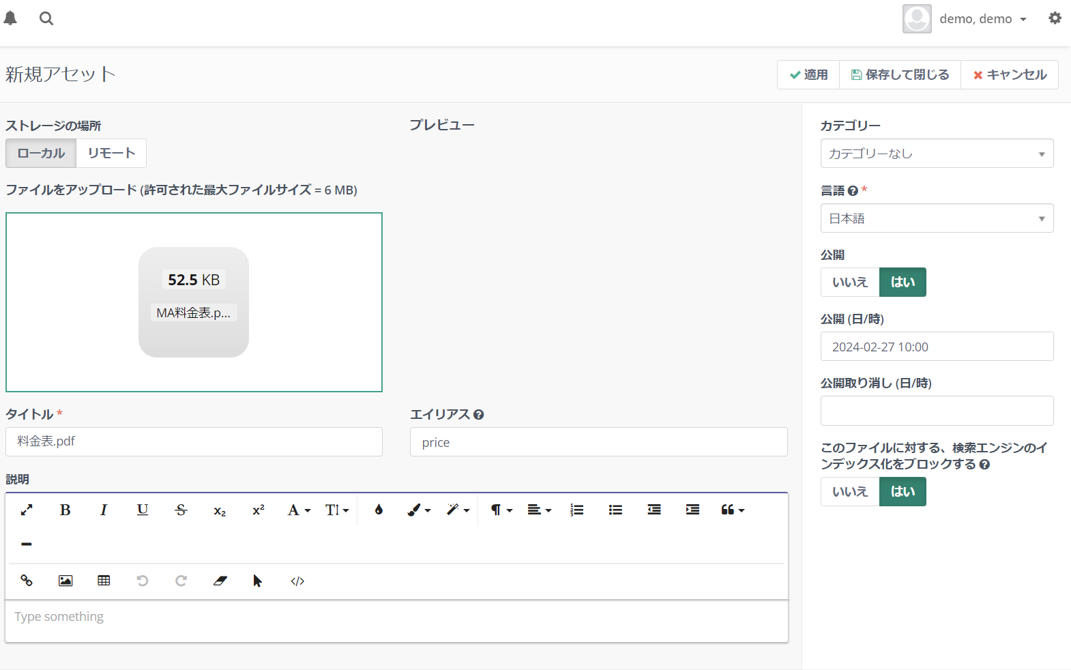Switch to the リモート storage tab

(x=111, y=153)
